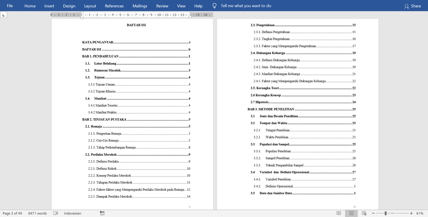Switch to the View tab
Image resolution: width=428 pixels, height=217 pixels.
[181, 6]
